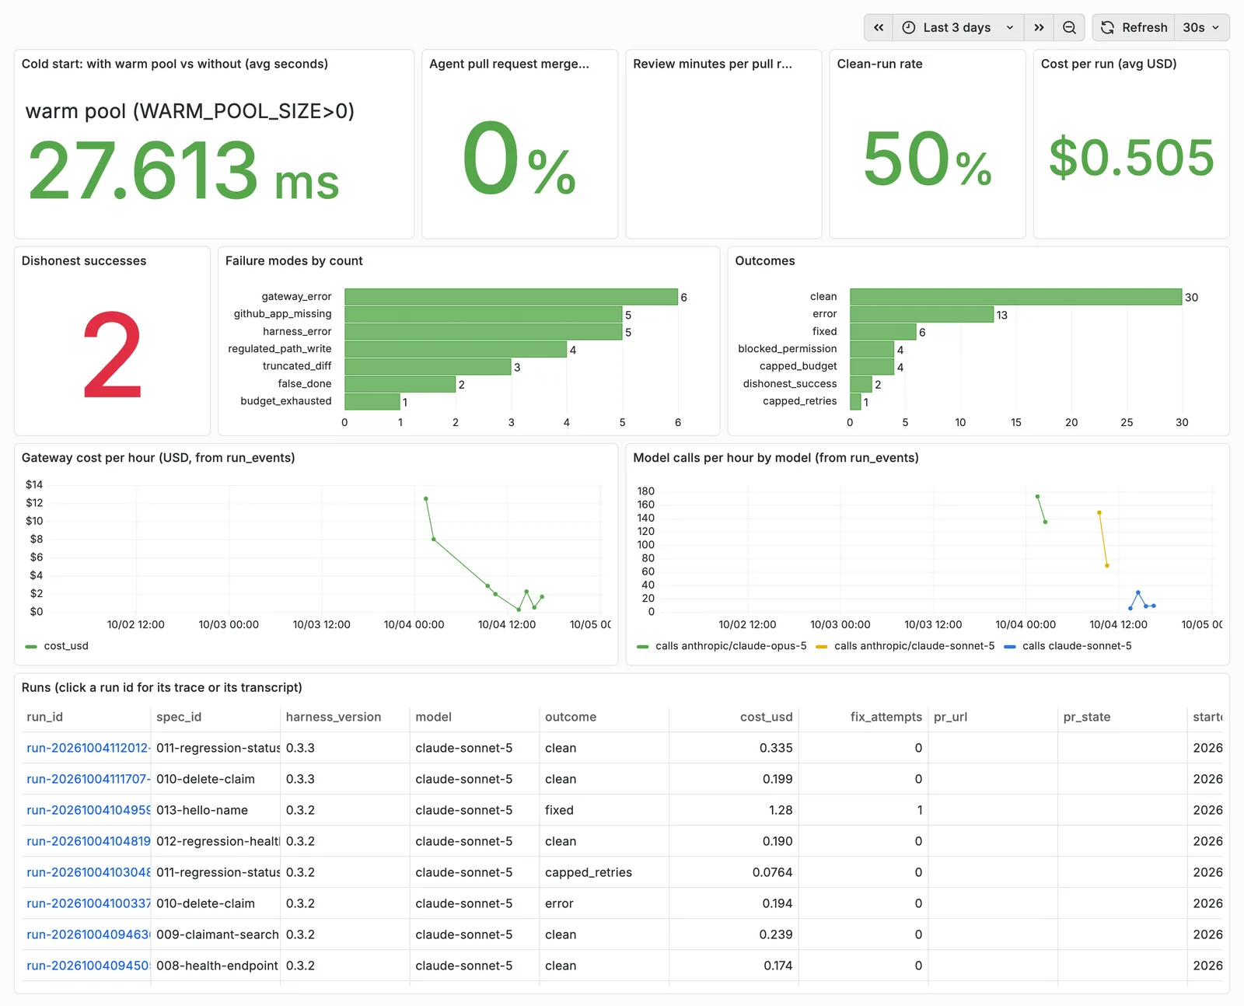Open the run link for 009-claimant-search

coord(88,934)
